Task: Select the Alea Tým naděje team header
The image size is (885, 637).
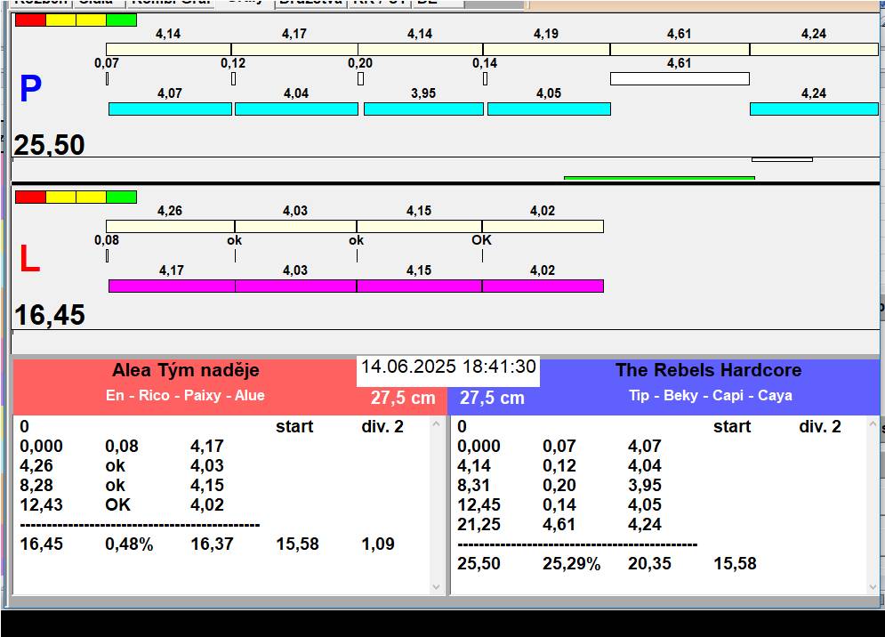Action: (186, 371)
